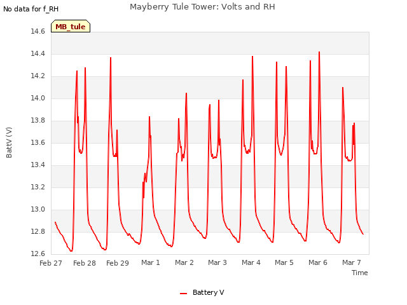Click the voltage peak just after Mar 4
The width and height of the screenshot is (407, 305).
(x=252, y=57)
